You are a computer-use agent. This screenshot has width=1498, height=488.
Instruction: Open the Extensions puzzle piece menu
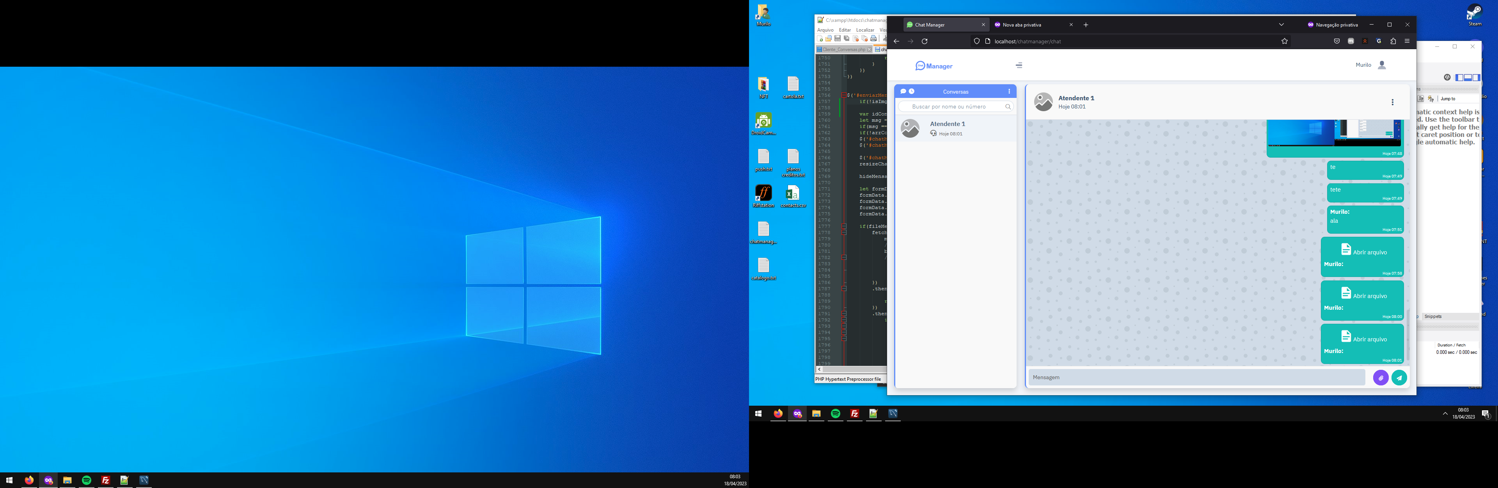tap(1393, 41)
